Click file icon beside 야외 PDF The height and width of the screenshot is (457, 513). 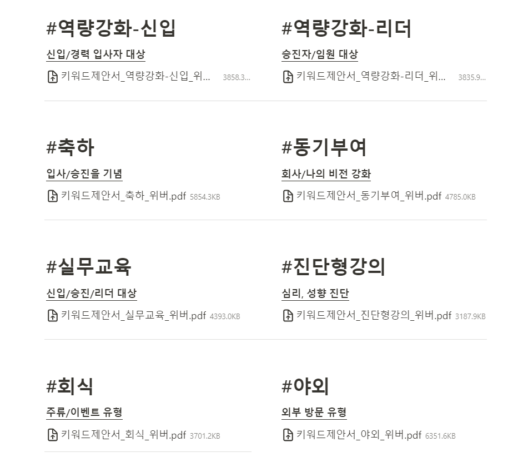[288, 435]
